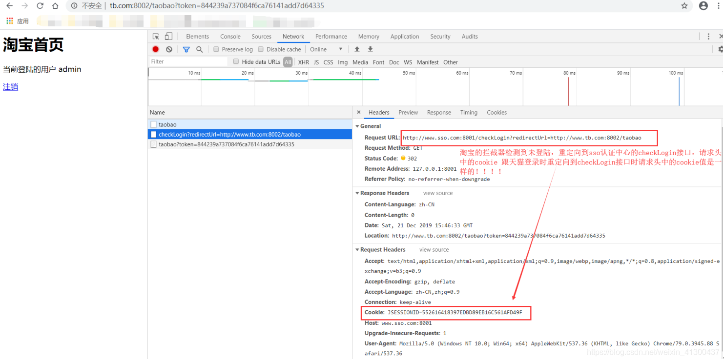Open the Online throttling dropdown
This screenshot has height=361, width=724.
326,49
